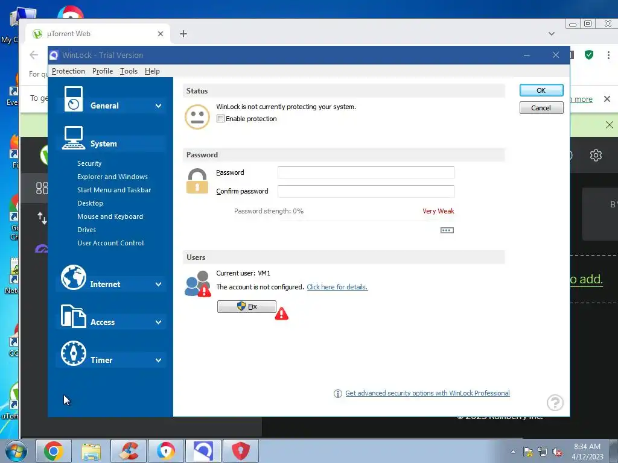Open Get advanced security options link
This screenshot has height=463, width=618.
[x=428, y=393]
